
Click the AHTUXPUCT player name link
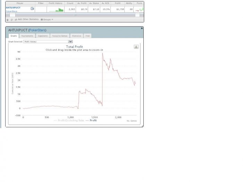pos(13,8)
